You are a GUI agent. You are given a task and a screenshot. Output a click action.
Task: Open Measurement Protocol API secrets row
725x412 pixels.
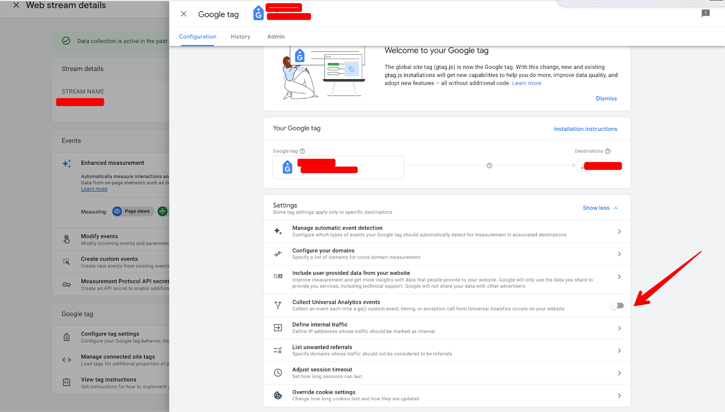[111, 284]
